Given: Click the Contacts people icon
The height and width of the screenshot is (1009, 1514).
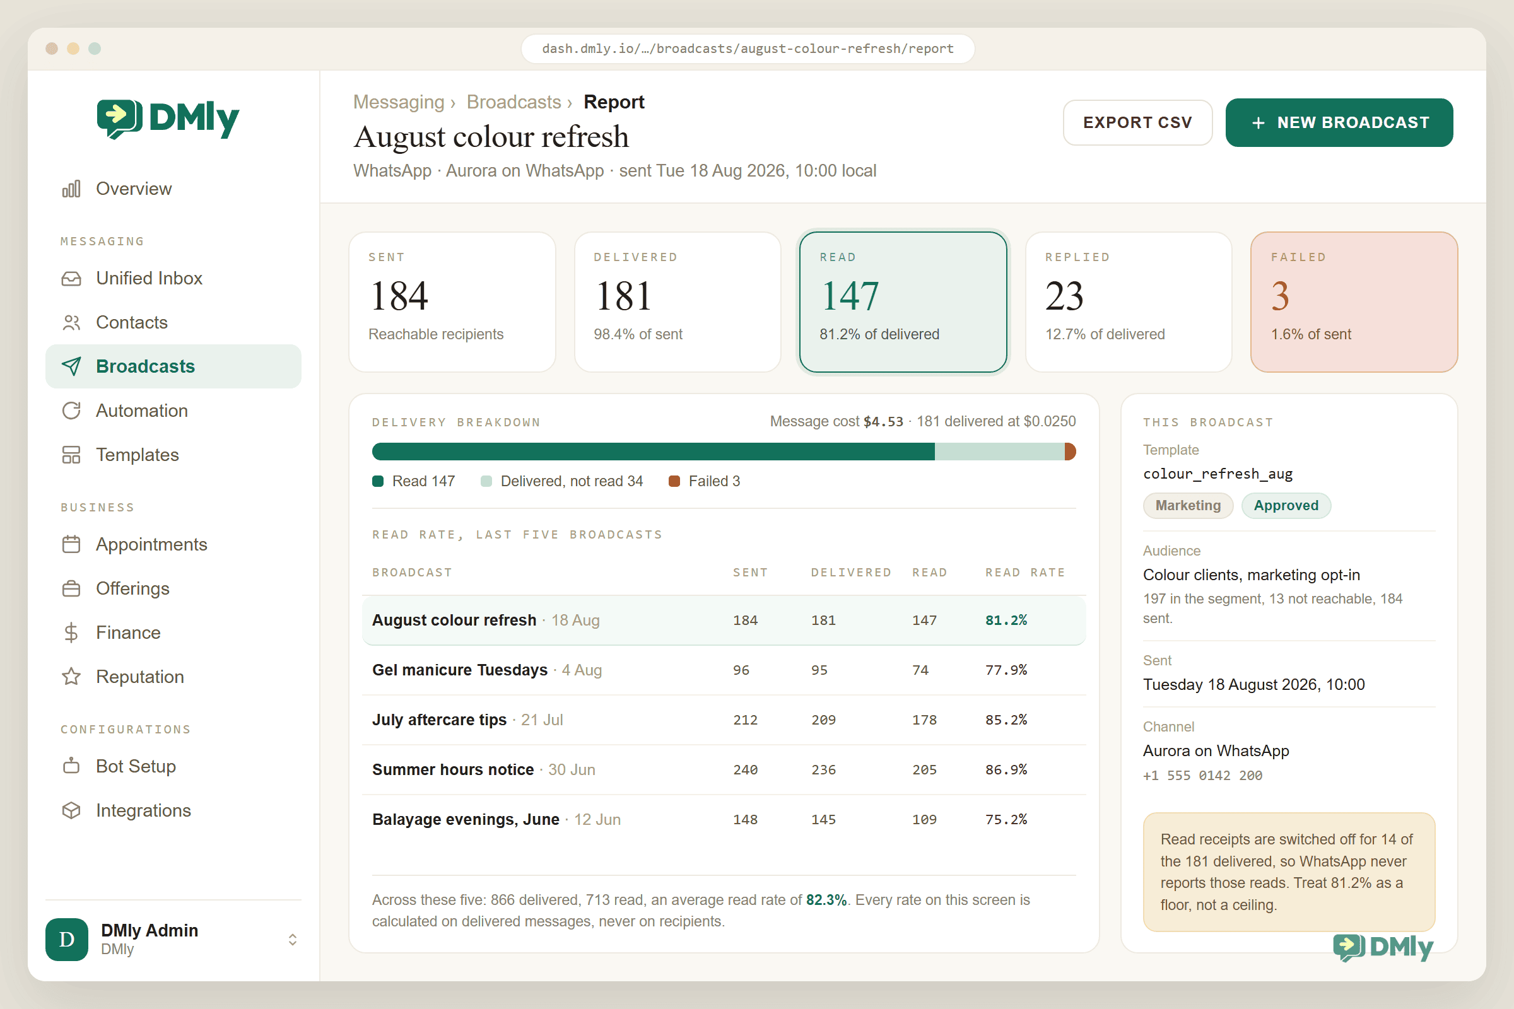Looking at the screenshot, I should (71, 322).
